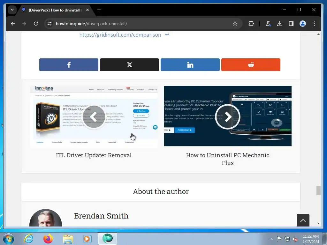Launch Internet Explorer from the taskbar
327x245 pixels.
pos(28,239)
